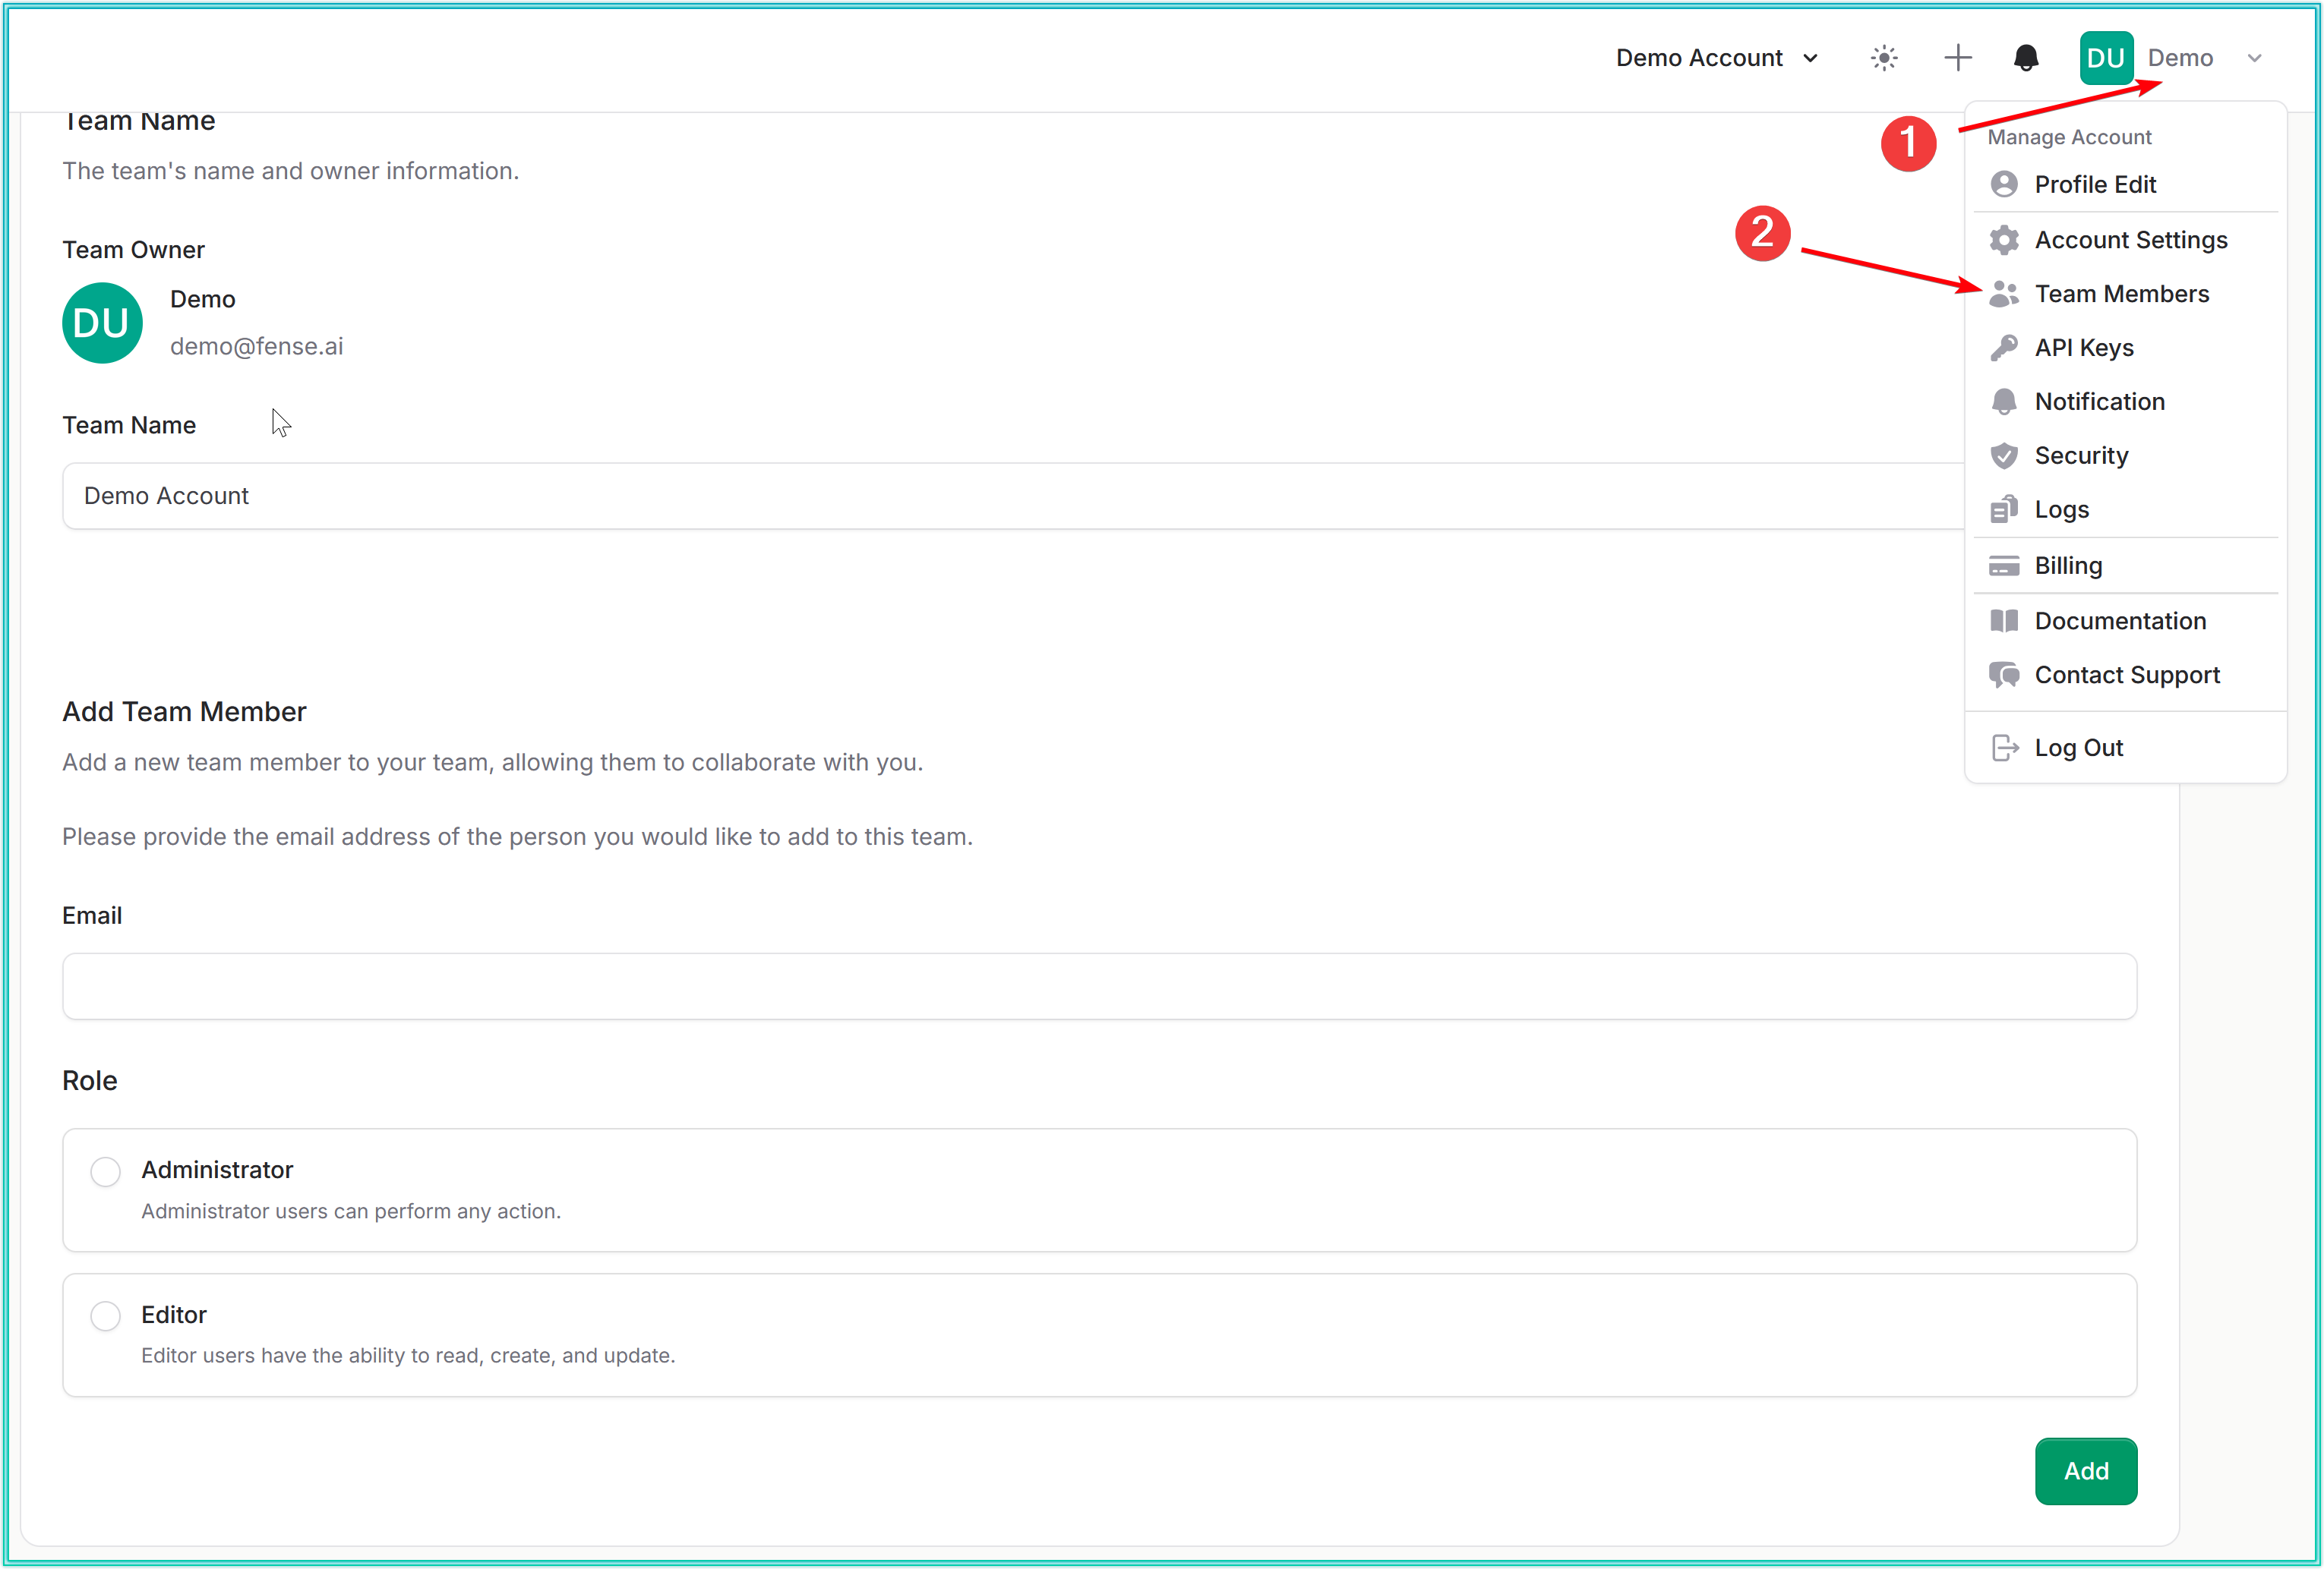Select Logs in the account menu

tap(2061, 509)
